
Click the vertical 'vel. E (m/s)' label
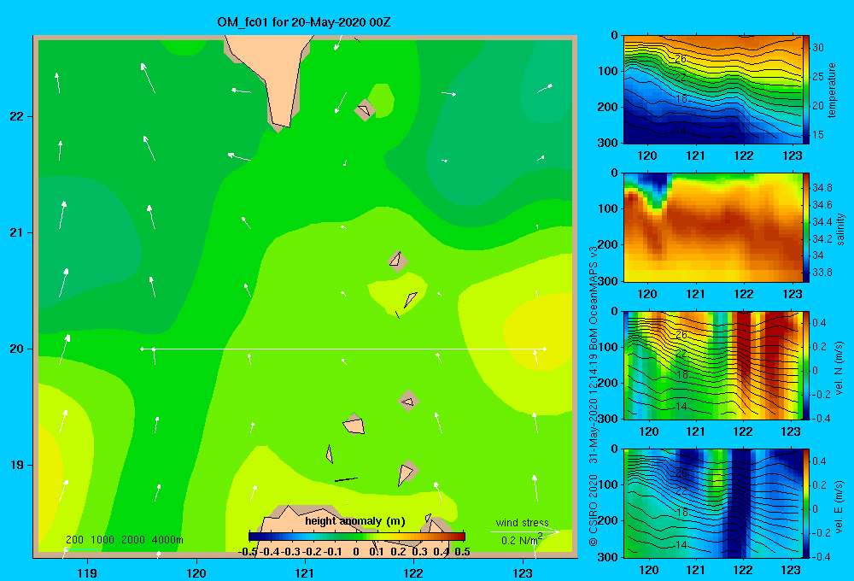pos(839,507)
